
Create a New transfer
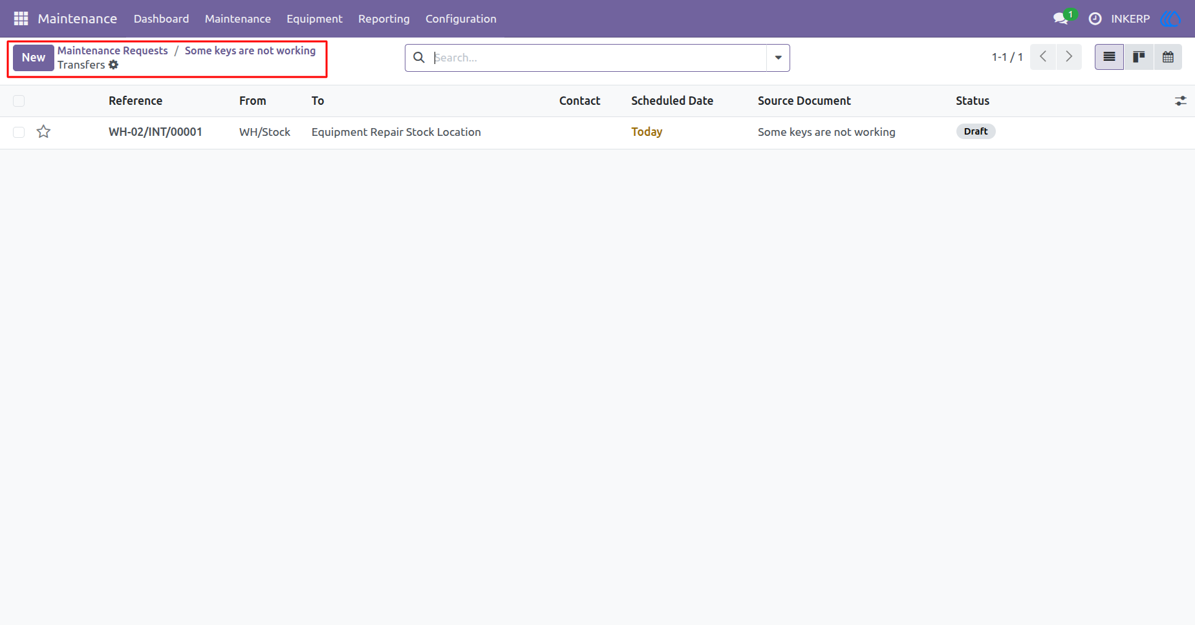(34, 58)
